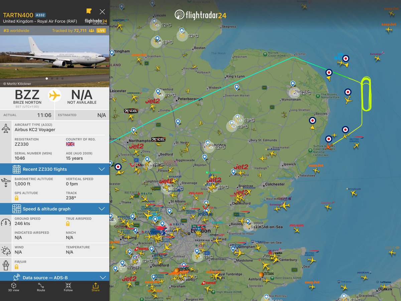Screen dimensions: 401x301
Task: Open the RAF Voyager aircraft photo
Action: (55, 61)
